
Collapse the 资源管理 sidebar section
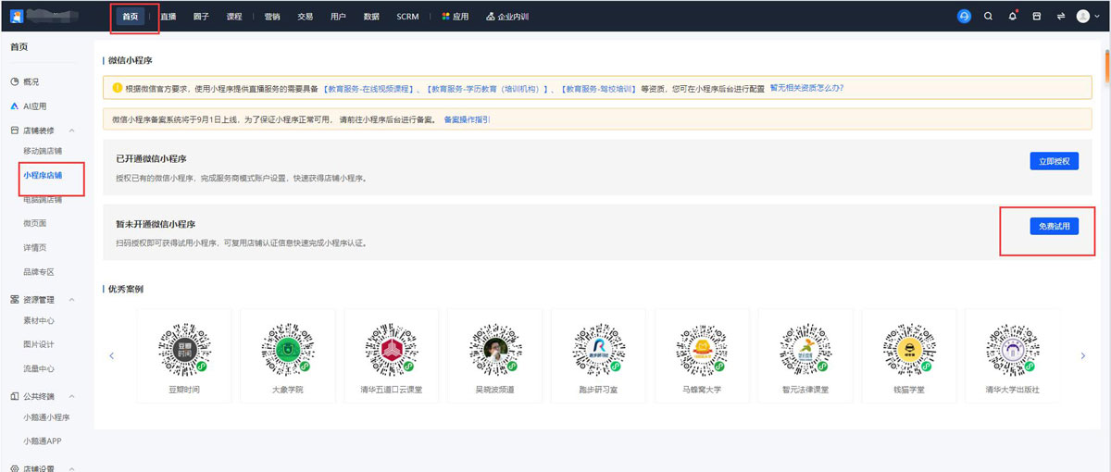[x=72, y=300]
